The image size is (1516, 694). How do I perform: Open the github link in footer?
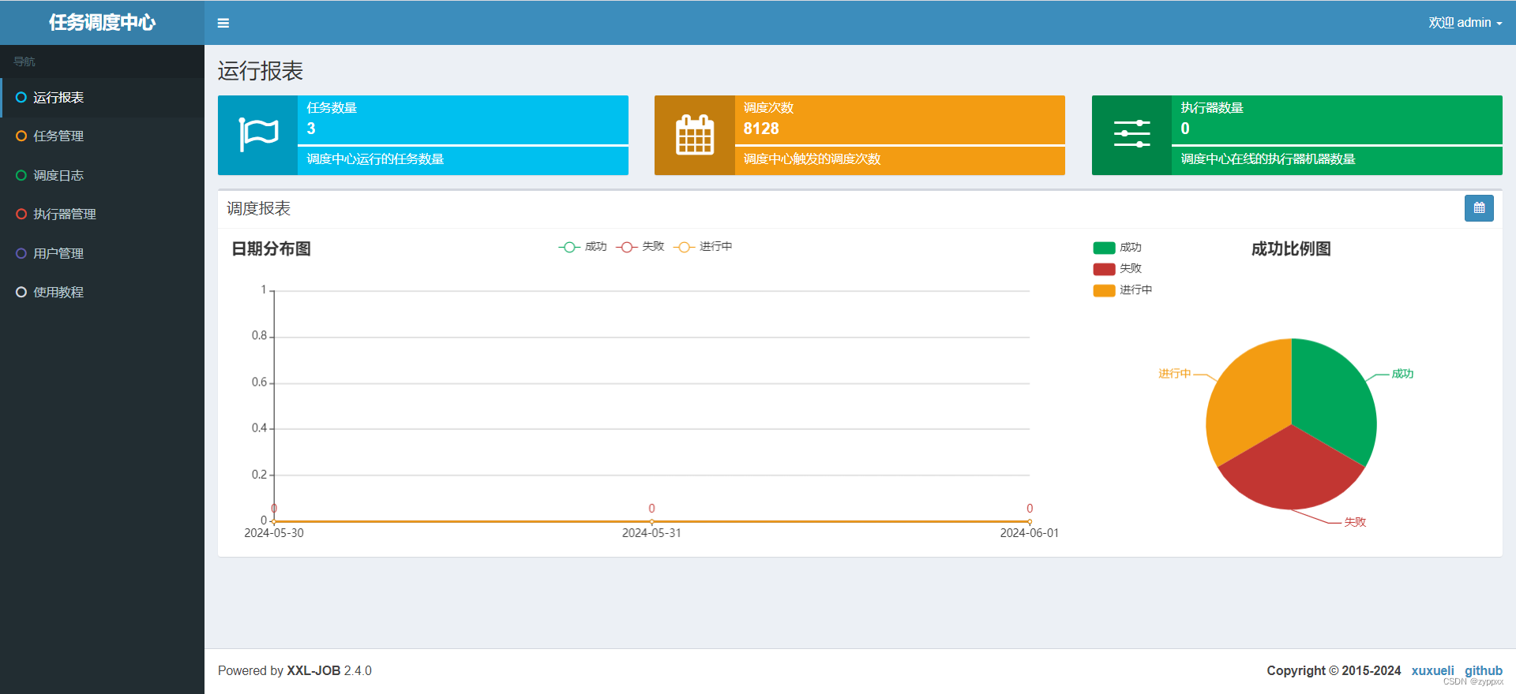coord(1484,670)
